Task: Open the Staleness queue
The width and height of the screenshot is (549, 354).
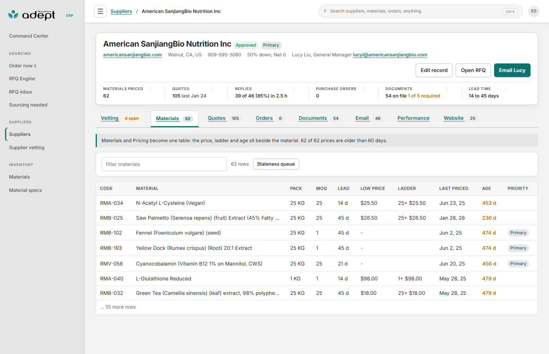Action: coord(276,164)
